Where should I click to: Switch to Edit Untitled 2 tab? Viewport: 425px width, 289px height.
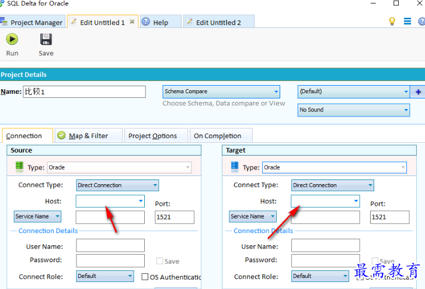click(218, 22)
